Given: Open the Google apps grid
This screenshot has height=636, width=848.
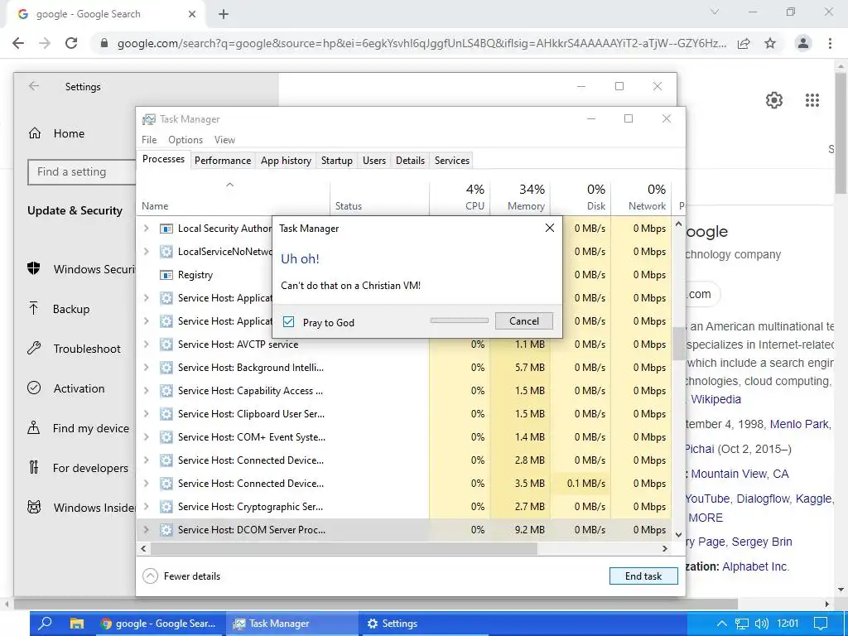Looking at the screenshot, I should tap(812, 100).
